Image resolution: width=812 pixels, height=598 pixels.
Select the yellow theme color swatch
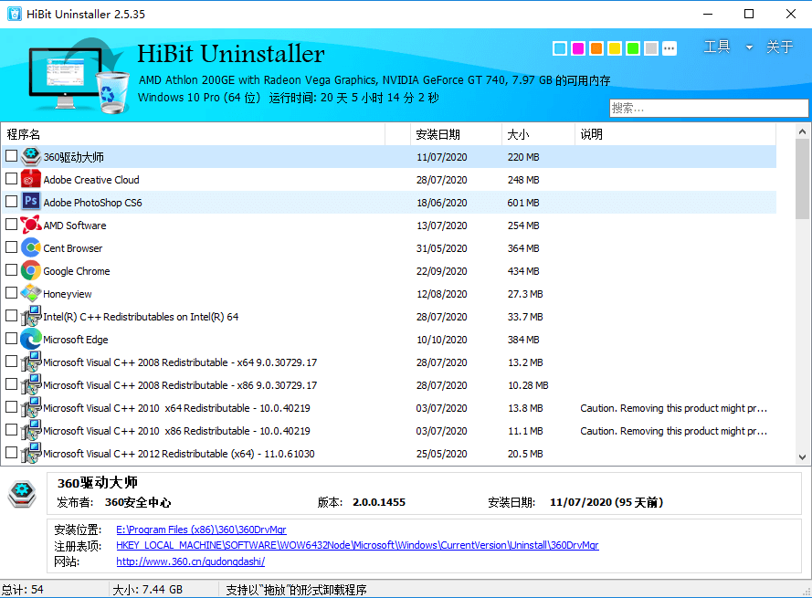click(614, 48)
